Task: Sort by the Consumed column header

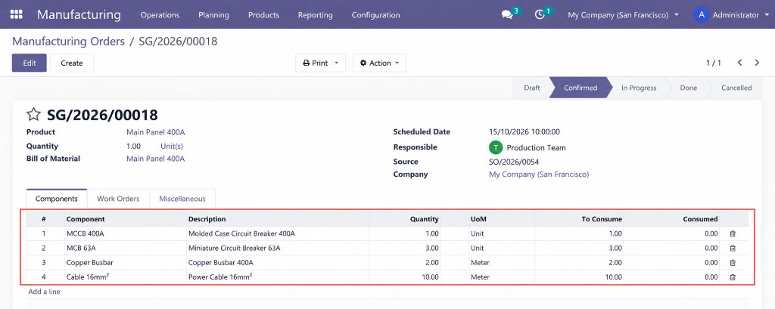Action: [x=700, y=219]
